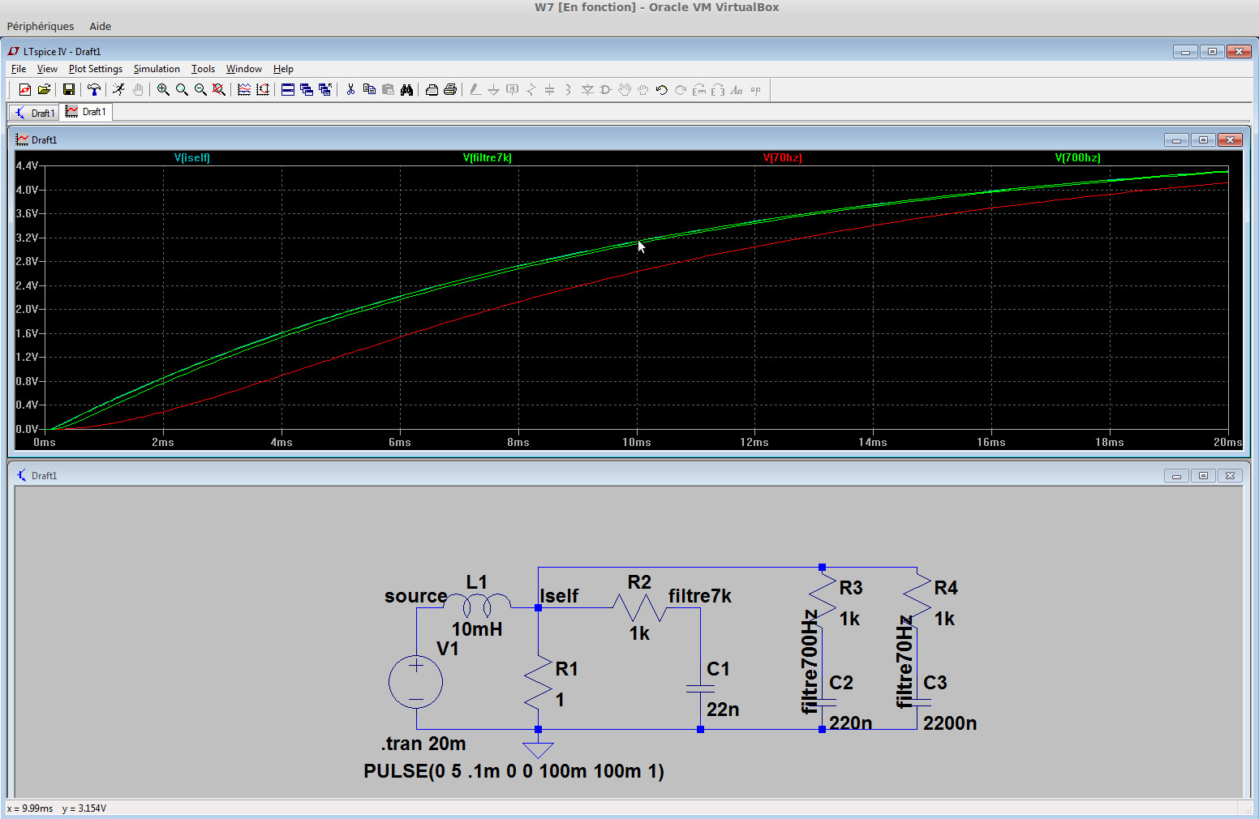This screenshot has height=819, width=1259.
Task: Tile the windows using the toolbar icon
Action: 288,90
